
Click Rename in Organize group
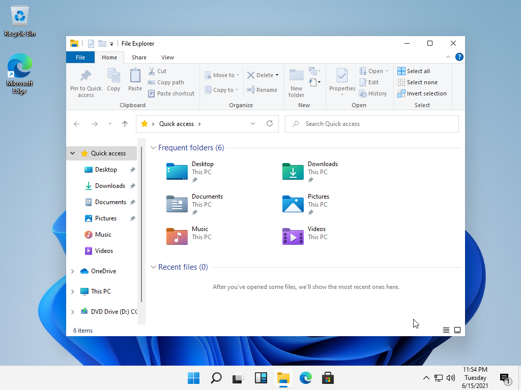(x=262, y=90)
